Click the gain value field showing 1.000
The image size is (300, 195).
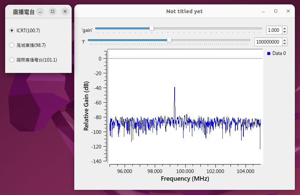[274, 30]
